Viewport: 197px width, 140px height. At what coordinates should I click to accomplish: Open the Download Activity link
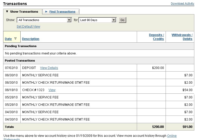[182, 3]
